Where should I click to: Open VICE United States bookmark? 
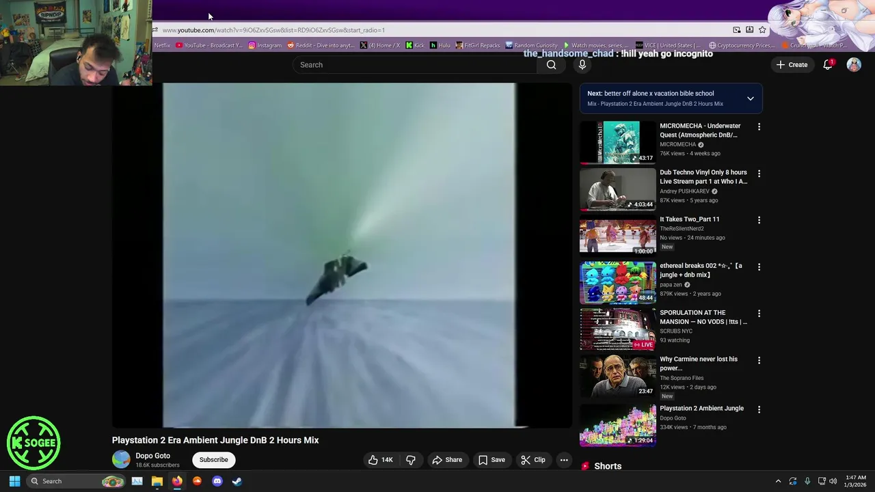coord(668,45)
